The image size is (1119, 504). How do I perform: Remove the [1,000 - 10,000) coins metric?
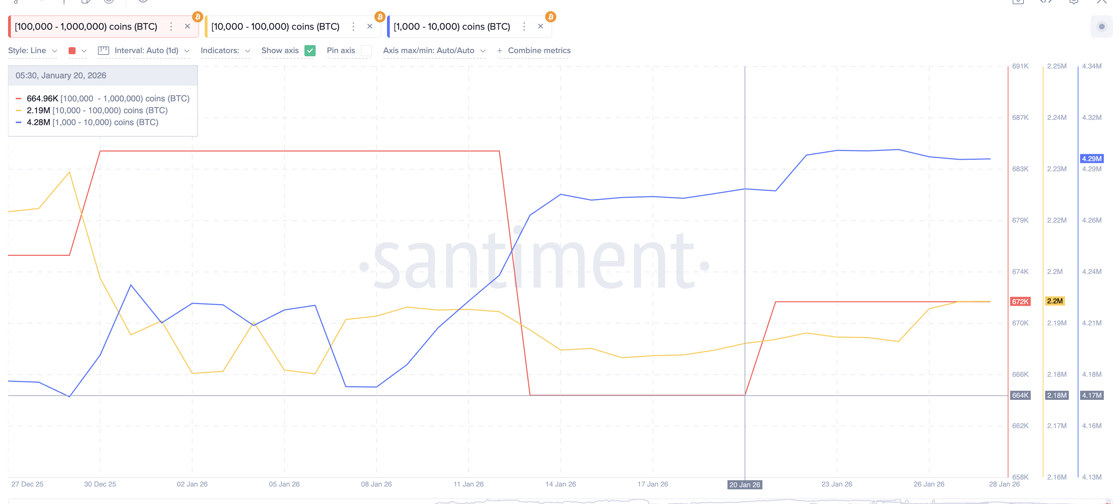pyautogui.click(x=540, y=27)
